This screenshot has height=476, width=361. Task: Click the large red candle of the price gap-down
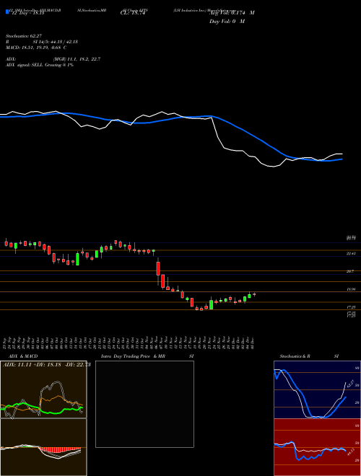pos(158,269)
